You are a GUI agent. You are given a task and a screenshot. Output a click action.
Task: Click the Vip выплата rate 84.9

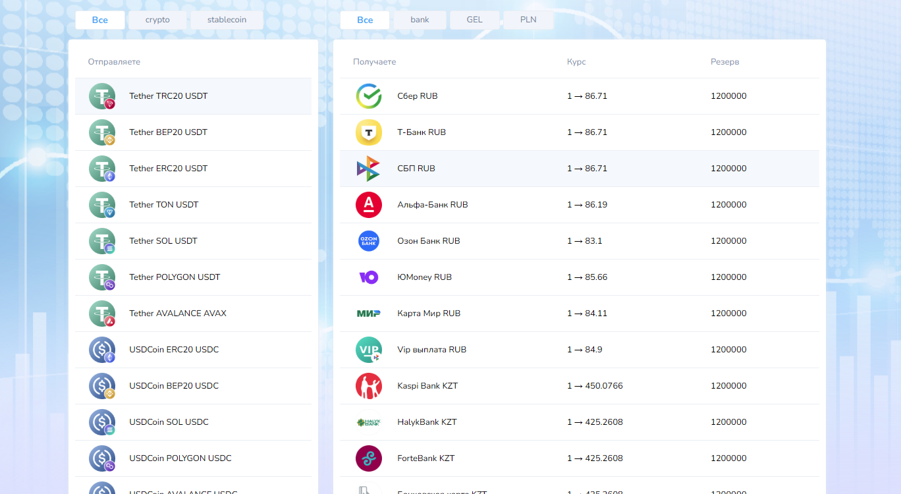click(x=584, y=350)
